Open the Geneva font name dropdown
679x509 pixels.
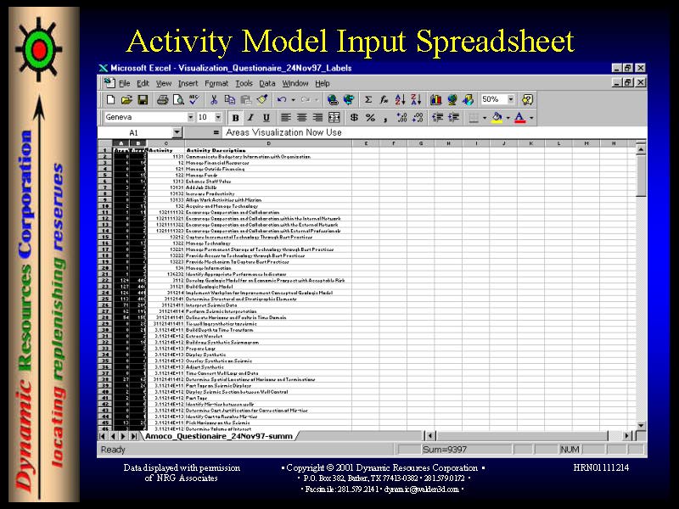[x=189, y=118]
